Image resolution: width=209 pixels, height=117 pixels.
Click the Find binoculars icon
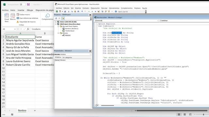[78, 12]
